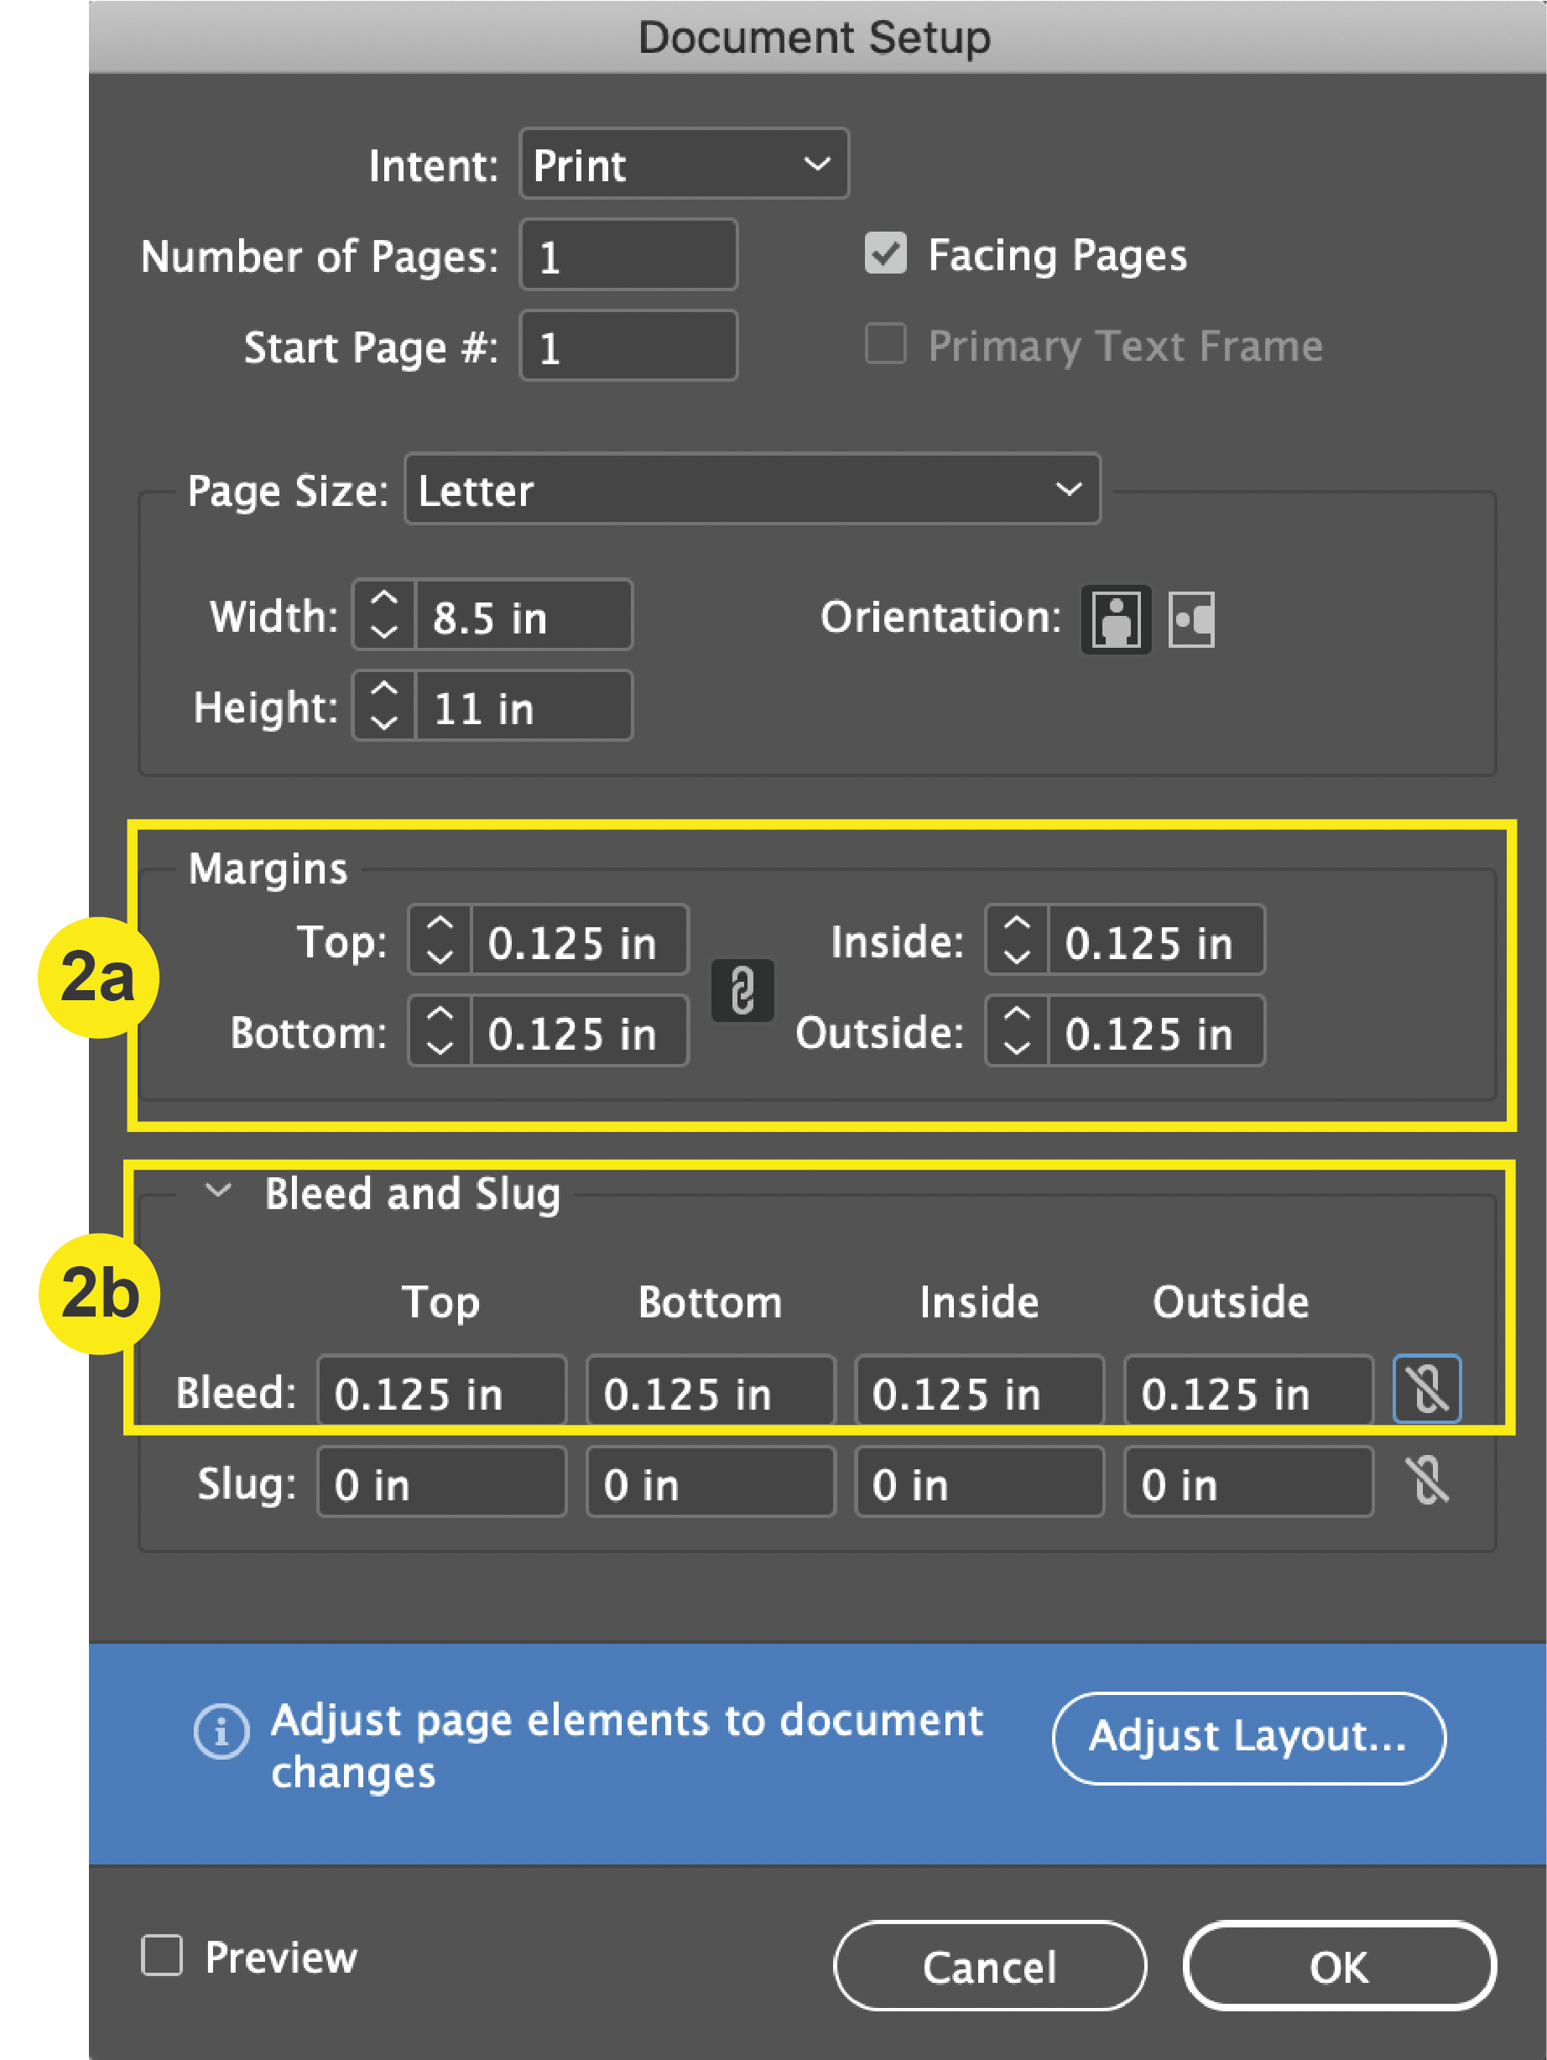Click the slug link chain icon
Screen dimensions: 1547x2060
(x=1427, y=1481)
